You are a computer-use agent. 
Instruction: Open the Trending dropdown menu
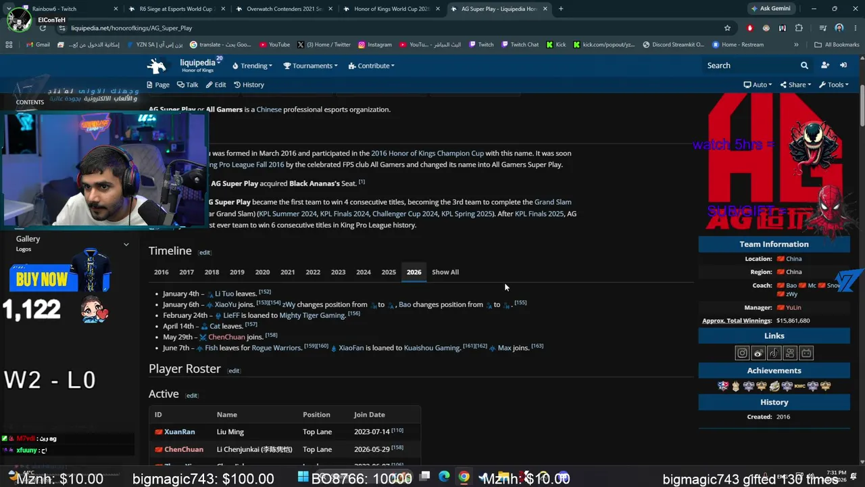(x=252, y=66)
